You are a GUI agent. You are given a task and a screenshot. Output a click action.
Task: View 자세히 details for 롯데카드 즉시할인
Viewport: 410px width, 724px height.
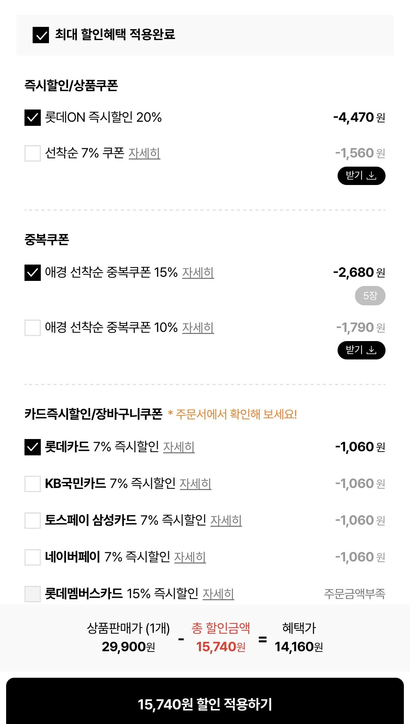click(179, 447)
